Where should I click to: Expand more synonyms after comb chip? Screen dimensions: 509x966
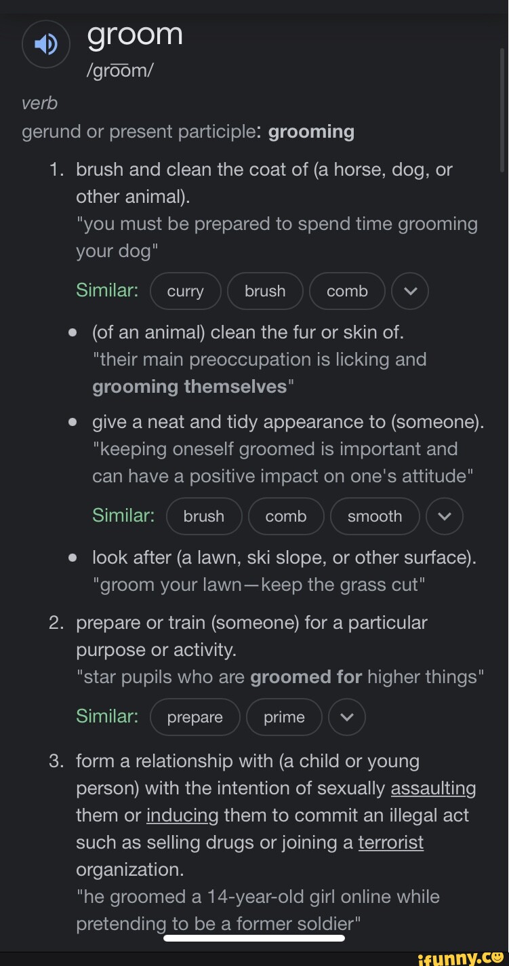410,291
